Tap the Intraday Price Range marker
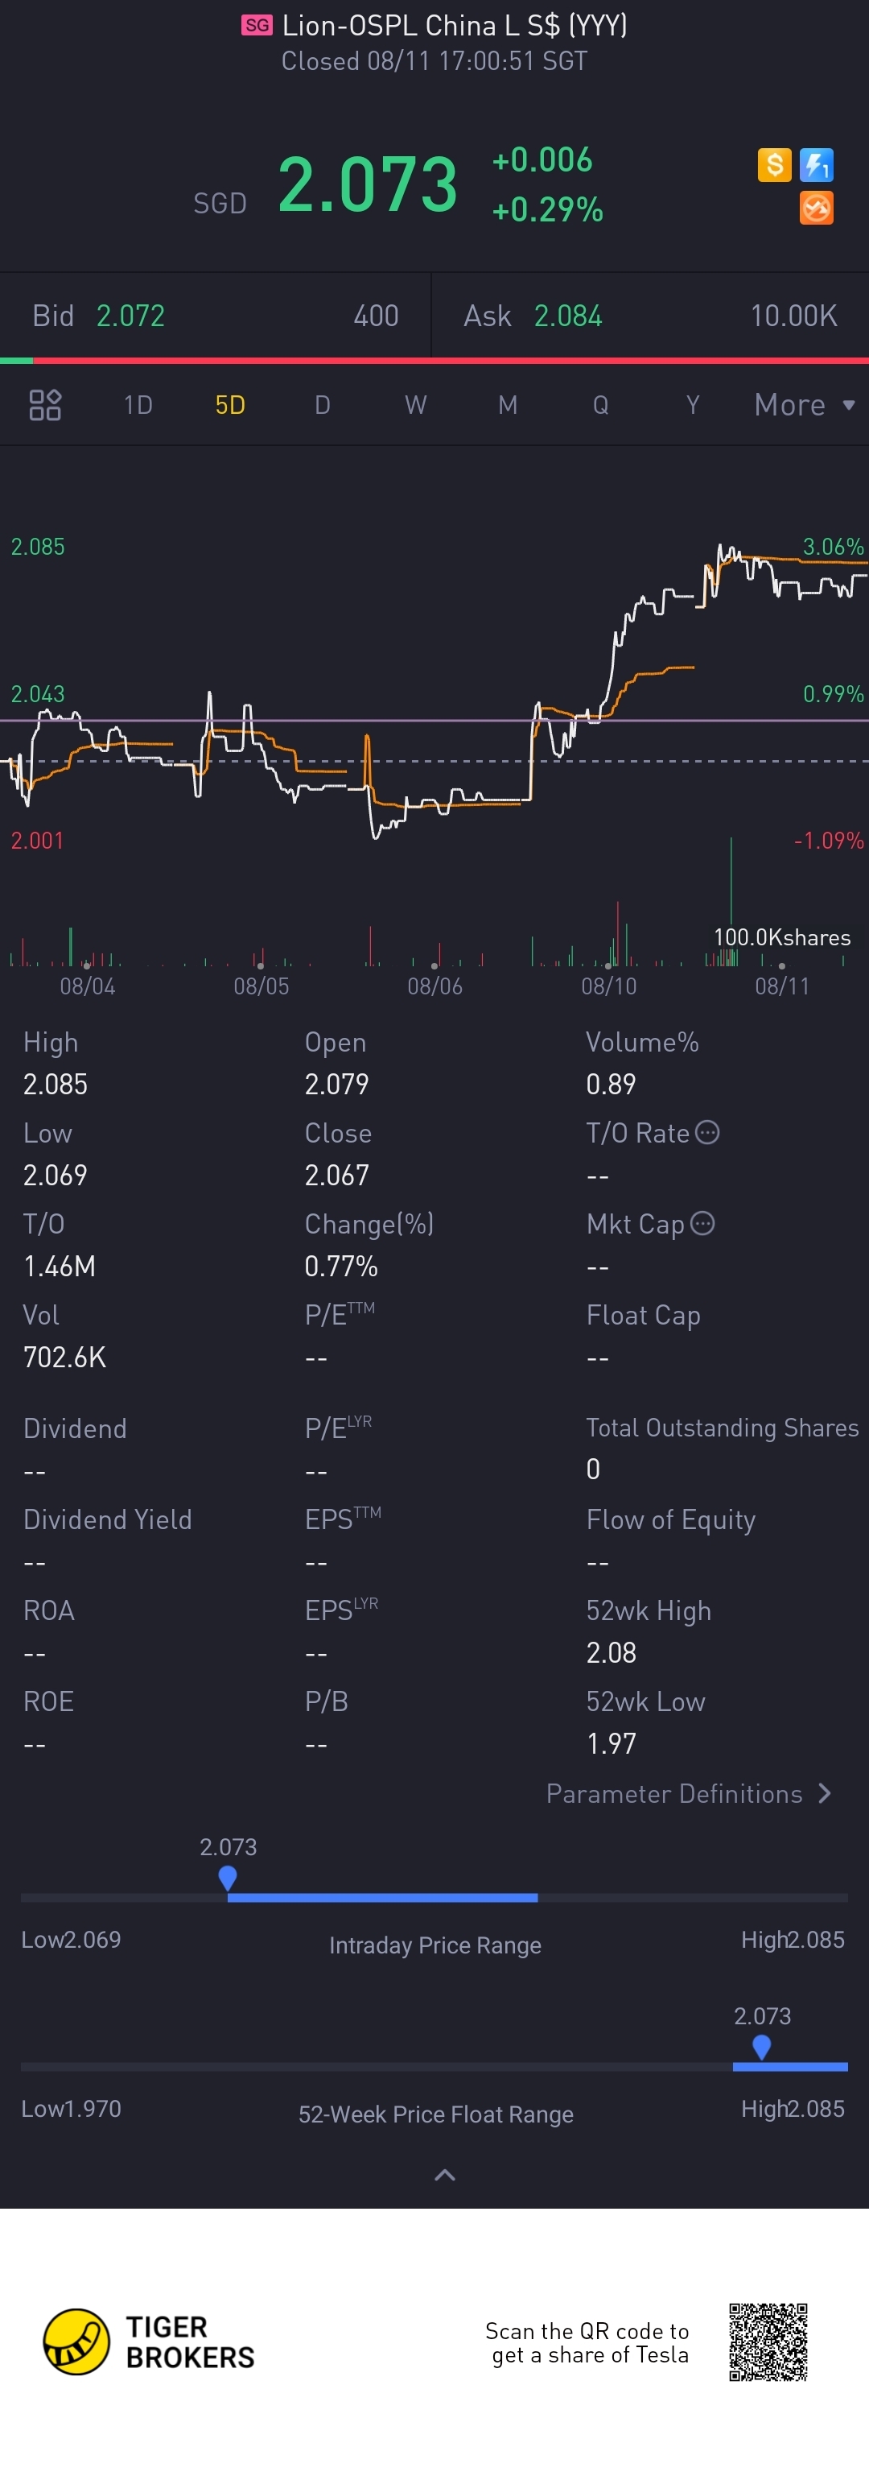Screen dimensions: 869x2476 (228, 1879)
